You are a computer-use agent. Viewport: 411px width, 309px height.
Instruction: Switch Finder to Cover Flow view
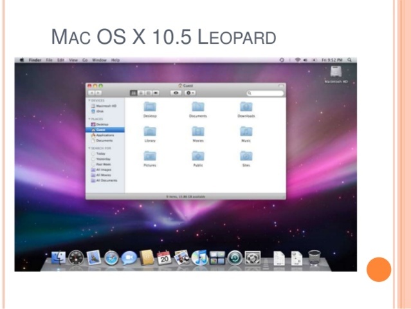[x=156, y=93]
